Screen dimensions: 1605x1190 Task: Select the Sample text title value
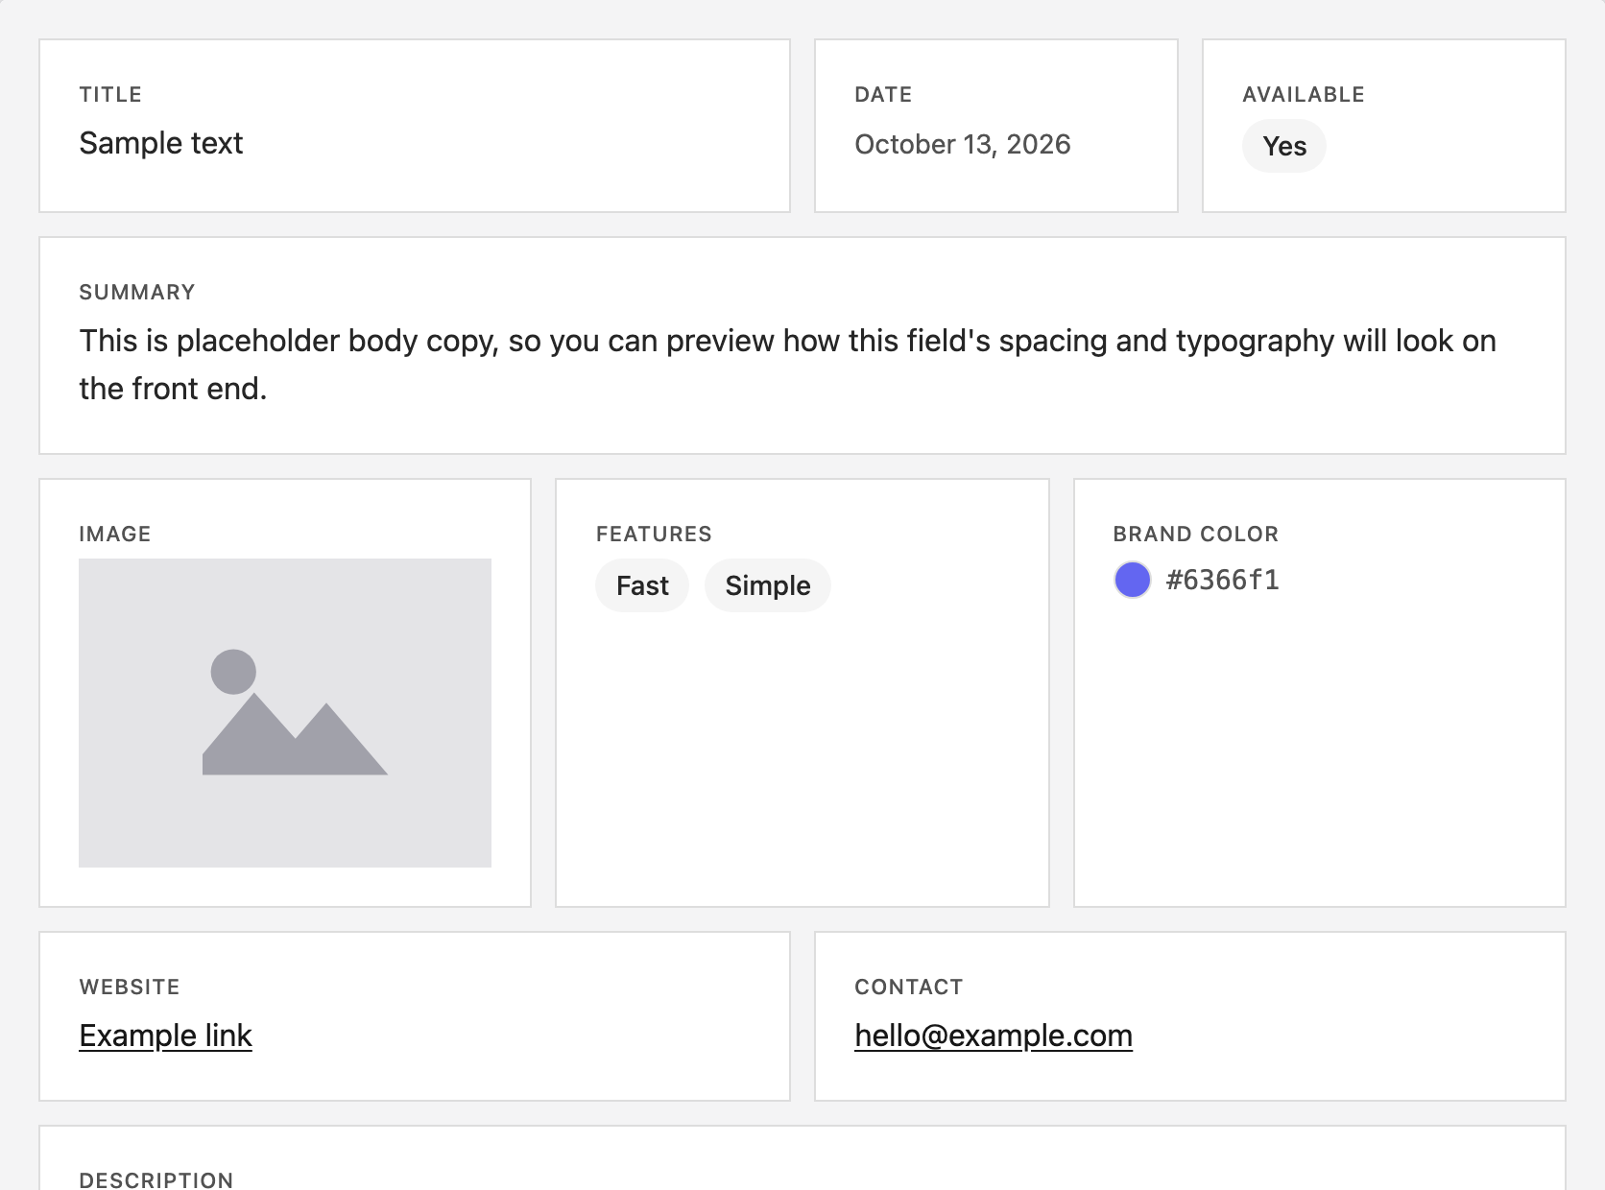[x=161, y=143]
